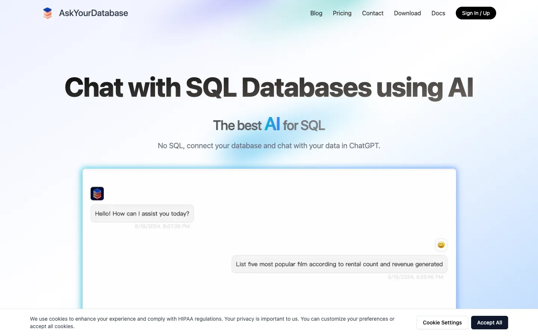538x336 pixels.
Task: Click the 'Chat with SQL Databases using AI' headline
Action: tap(269, 87)
